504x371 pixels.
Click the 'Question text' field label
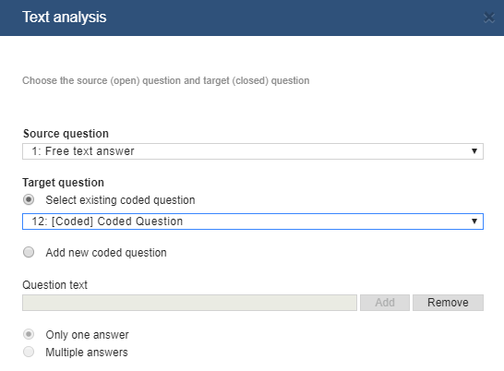tap(55, 285)
